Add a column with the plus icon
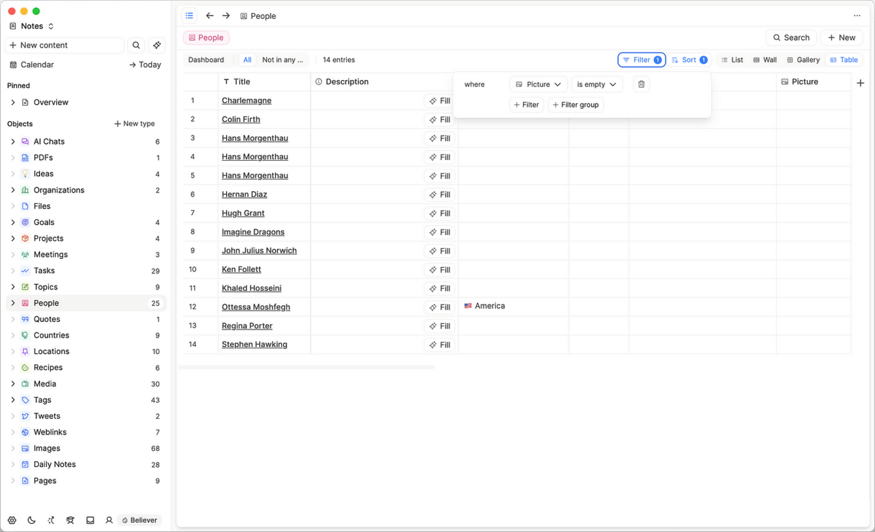875x532 pixels. [860, 83]
